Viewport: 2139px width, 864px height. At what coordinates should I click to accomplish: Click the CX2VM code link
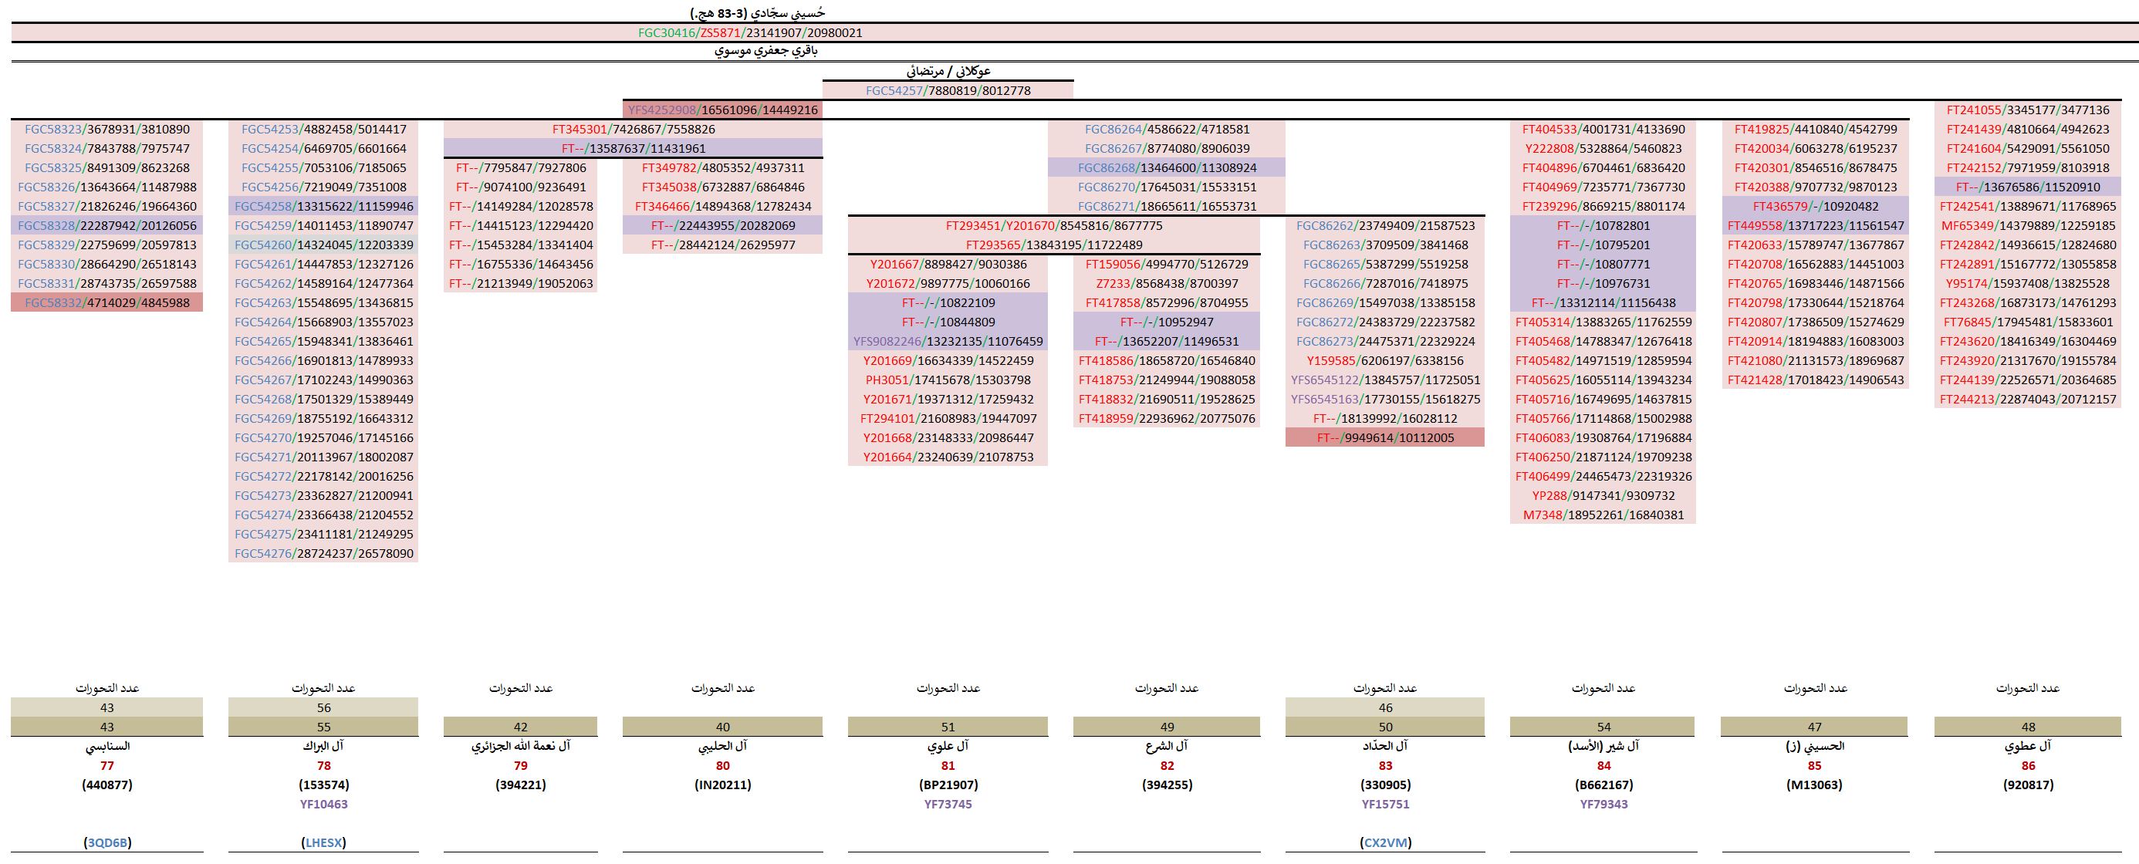[x=1385, y=842]
